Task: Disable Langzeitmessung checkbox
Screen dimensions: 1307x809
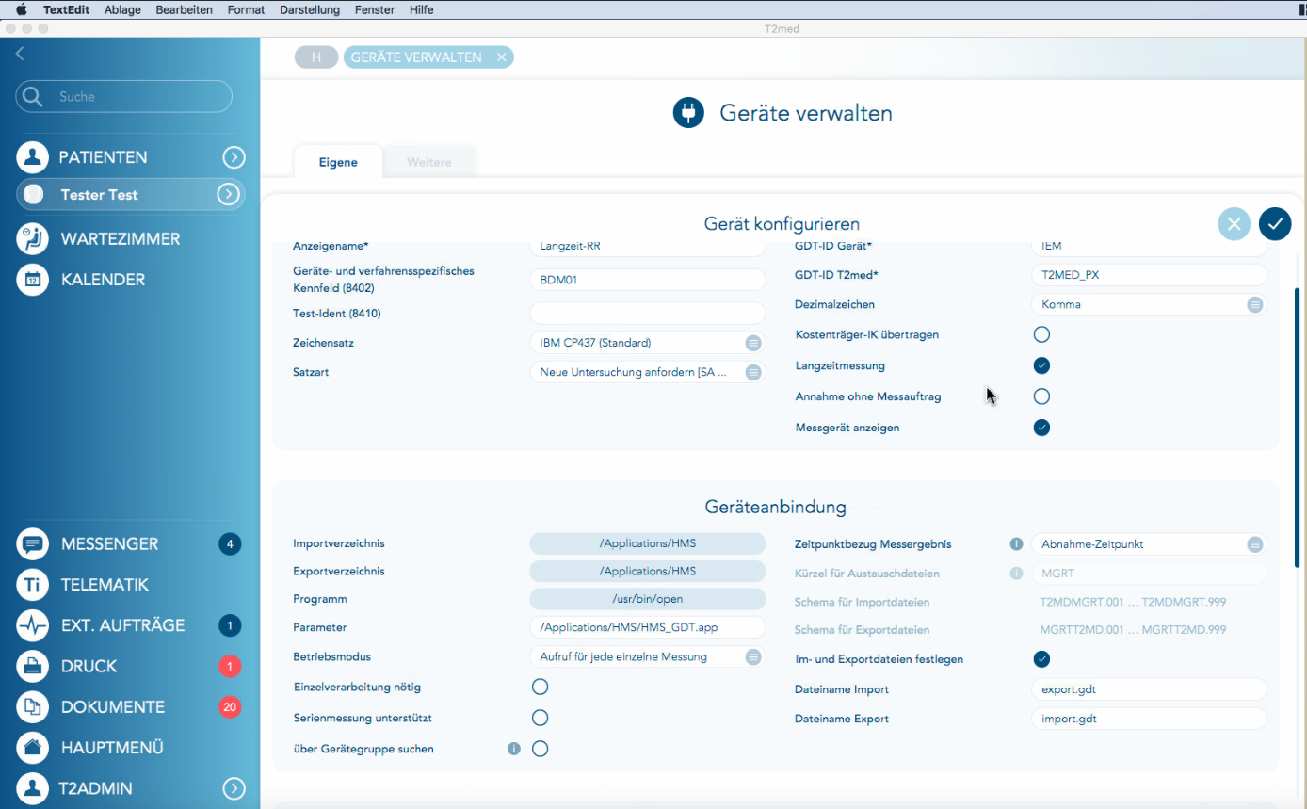Action: click(1041, 365)
